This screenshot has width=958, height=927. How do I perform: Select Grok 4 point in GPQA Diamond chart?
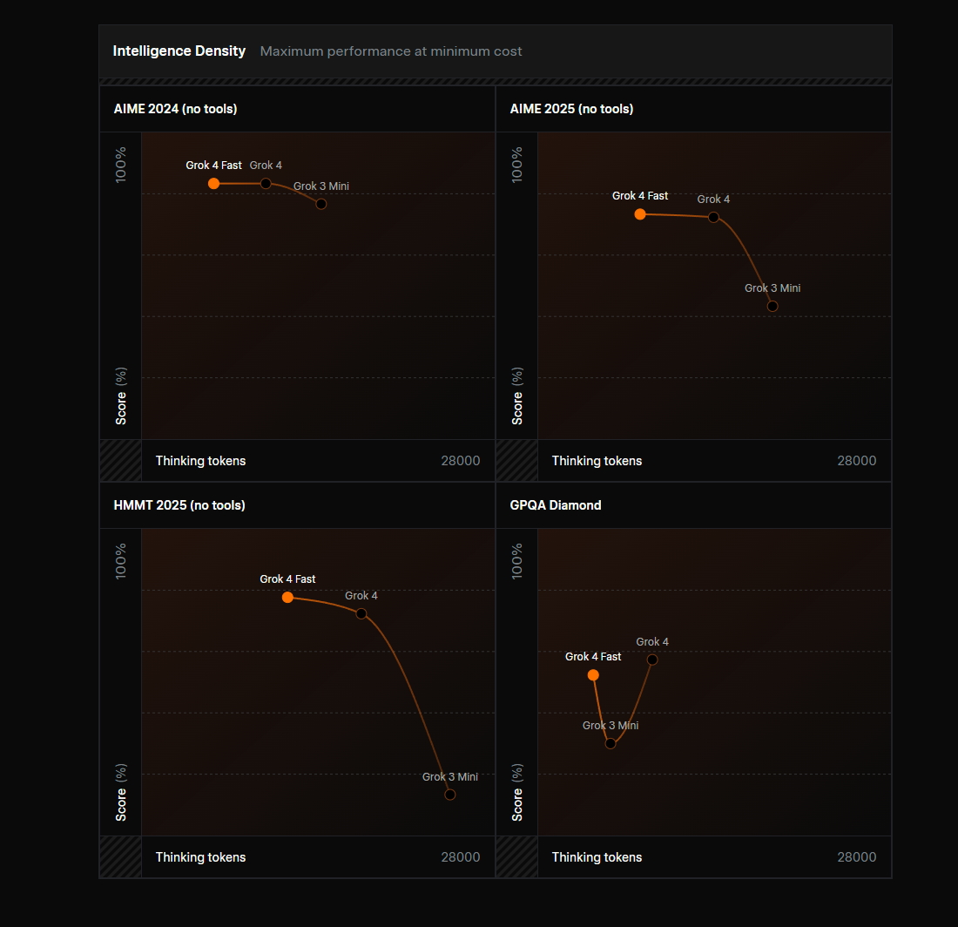[652, 660]
